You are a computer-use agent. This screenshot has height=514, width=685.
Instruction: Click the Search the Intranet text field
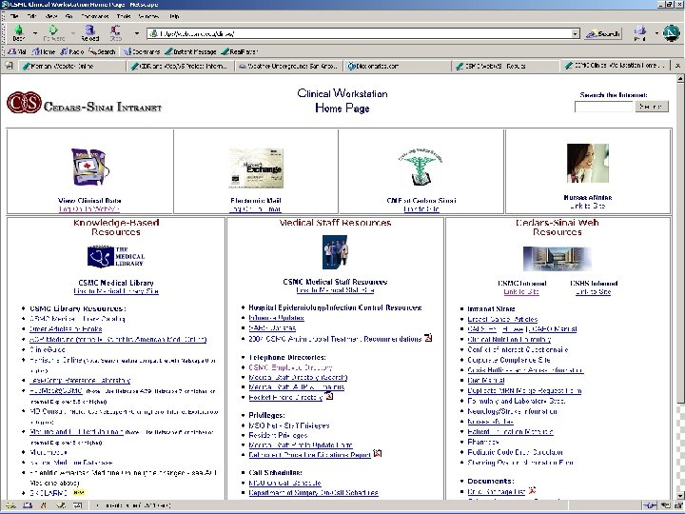point(603,107)
